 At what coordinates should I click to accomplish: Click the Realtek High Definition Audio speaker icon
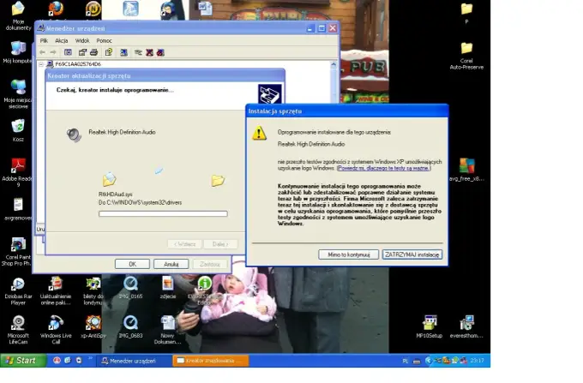(74, 135)
